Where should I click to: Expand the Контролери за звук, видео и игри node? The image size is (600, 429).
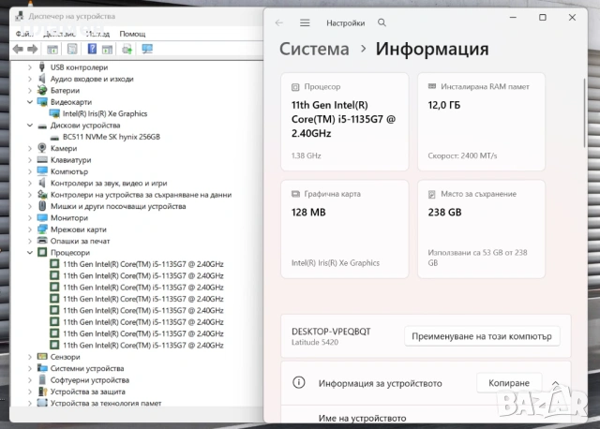click(x=30, y=184)
